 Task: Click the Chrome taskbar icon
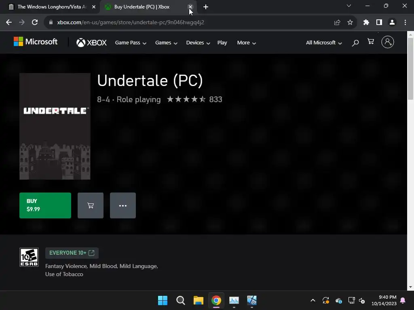(x=216, y=300)
